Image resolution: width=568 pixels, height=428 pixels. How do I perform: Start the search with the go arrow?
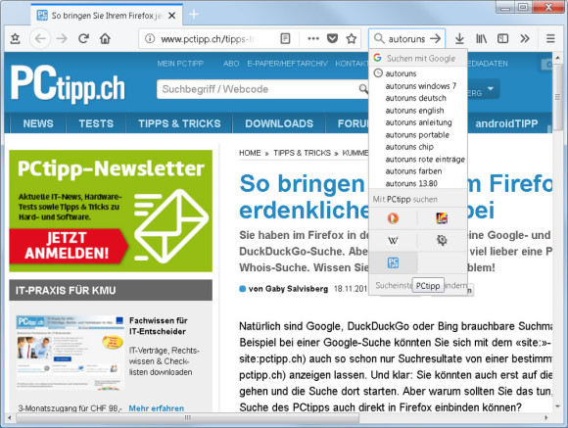(x=436, y=38)
